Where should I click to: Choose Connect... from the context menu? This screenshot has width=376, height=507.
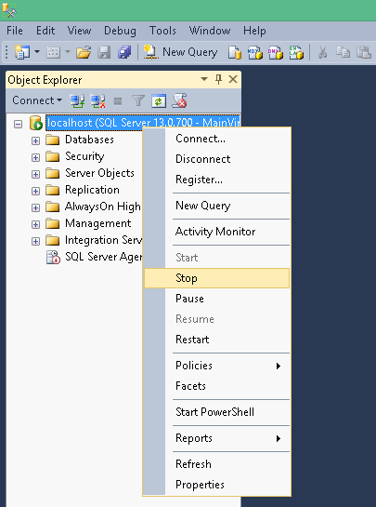click(216, 139)
